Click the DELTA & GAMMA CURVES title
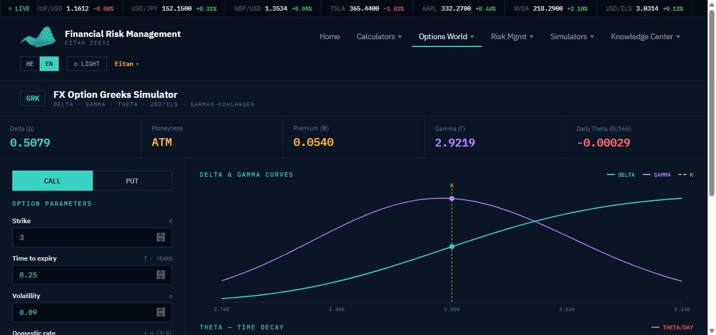The image size is (716, 335). pyautogui.click(x=246, y=174)
